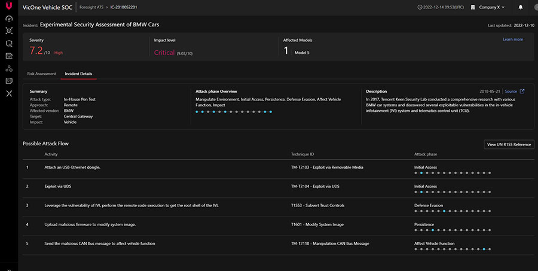Click the 2022-12-14 09:53(UTC) timestamp
The height and width of the screenshot is (271, 538).
coord(444,7)
